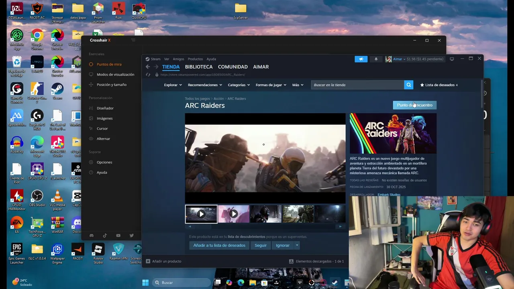Switch to COMUNIDAD tab

[x=233, y=67]
